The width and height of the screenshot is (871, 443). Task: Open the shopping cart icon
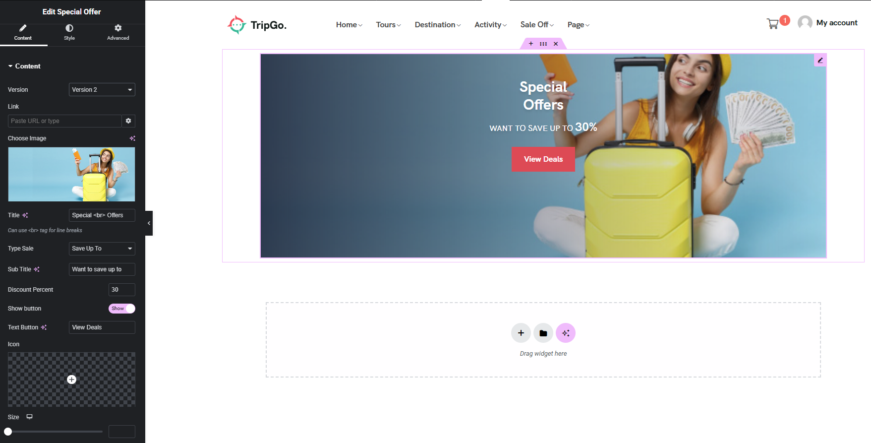(x=772, y=24)
